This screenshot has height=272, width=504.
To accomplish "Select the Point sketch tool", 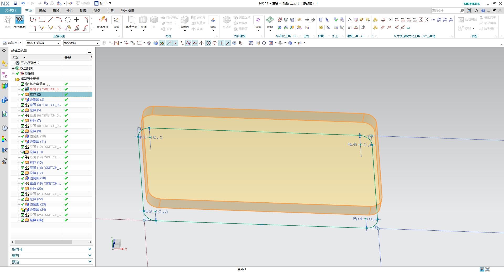I will coord(76,20).
